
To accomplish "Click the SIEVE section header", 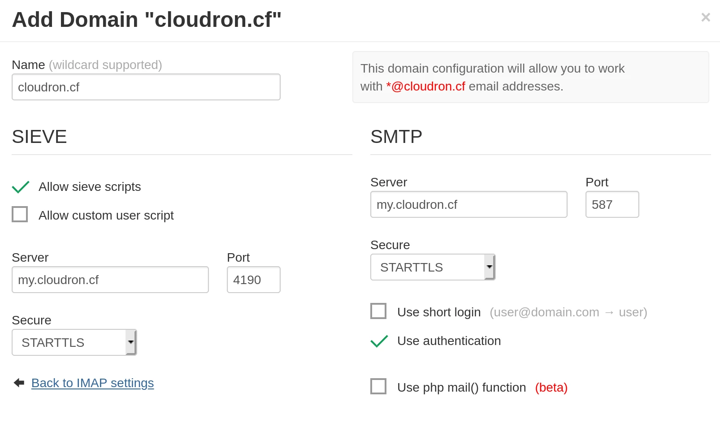I will pyautogui.click(x=39, y=137).
